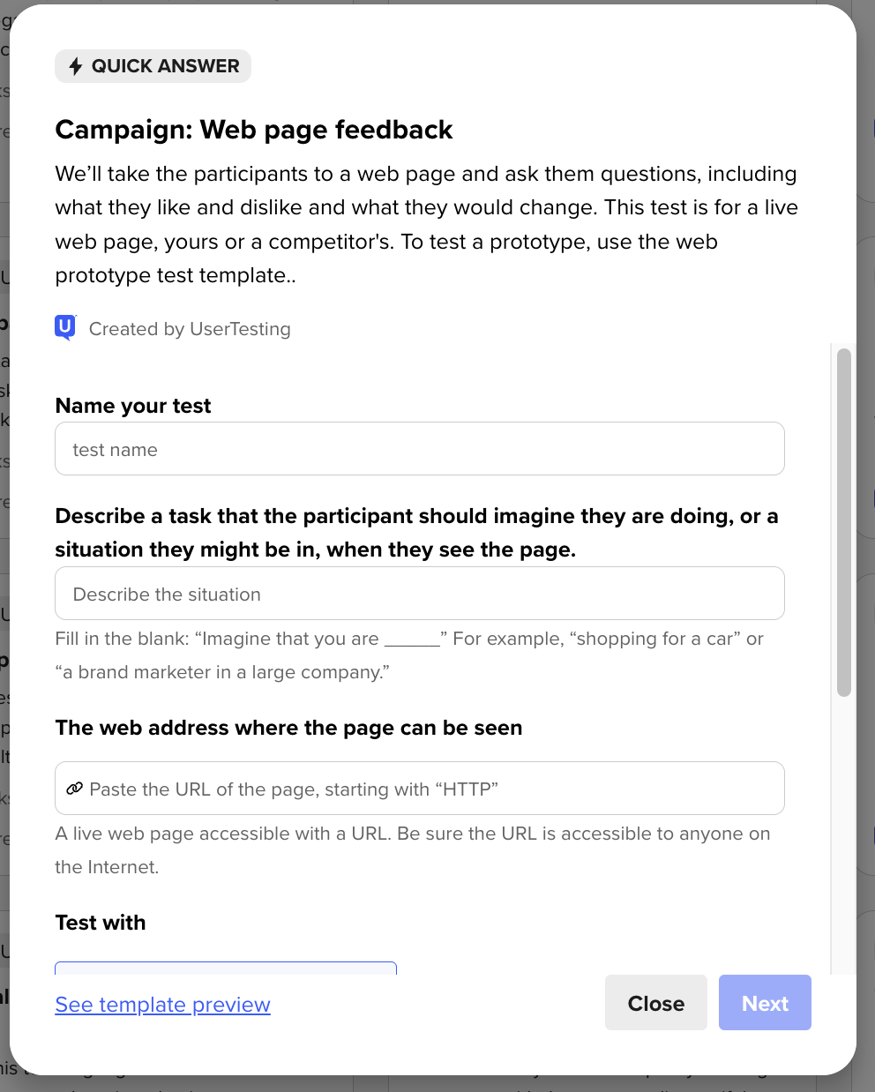
Task: Click the Describe the situation text box
Action: click(x=419, y=594)
